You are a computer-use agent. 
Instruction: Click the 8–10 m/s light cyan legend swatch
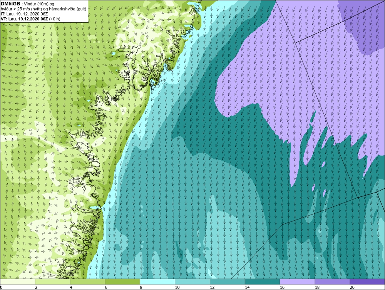pyautogui.click(x=157, y=282)
